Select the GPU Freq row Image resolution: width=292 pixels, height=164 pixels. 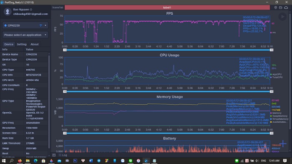coord(24,123)
